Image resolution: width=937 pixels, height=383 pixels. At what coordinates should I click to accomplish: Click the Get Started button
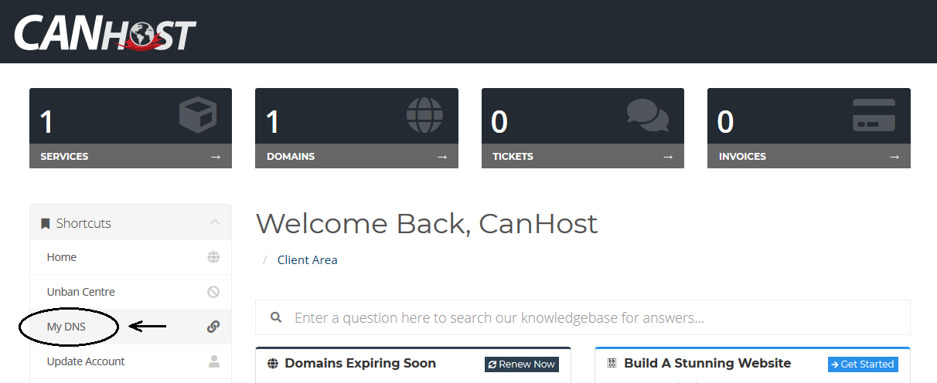(863, 364)
